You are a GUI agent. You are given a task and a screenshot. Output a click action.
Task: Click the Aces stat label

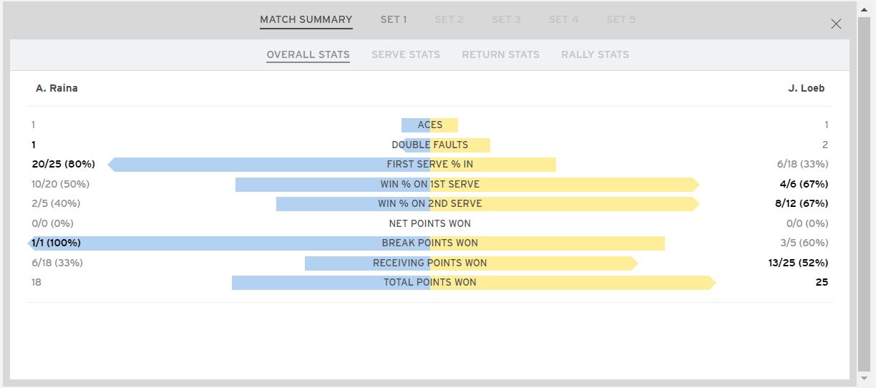click(430, 125)
